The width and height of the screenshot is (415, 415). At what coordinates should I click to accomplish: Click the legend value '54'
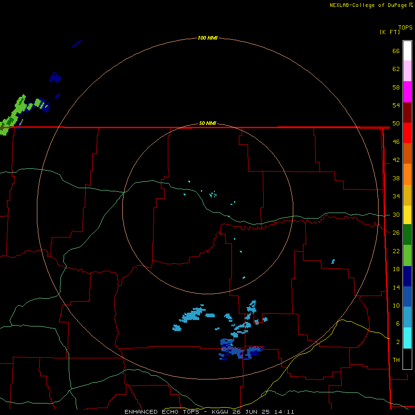click(396, 105)
